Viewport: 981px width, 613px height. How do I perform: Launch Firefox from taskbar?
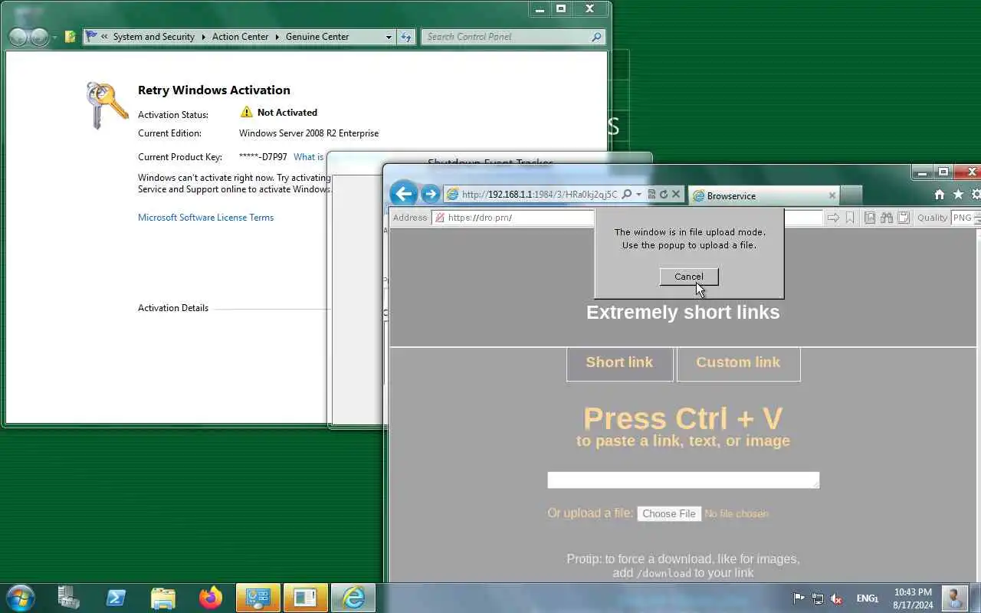click(x=210, y=598)
